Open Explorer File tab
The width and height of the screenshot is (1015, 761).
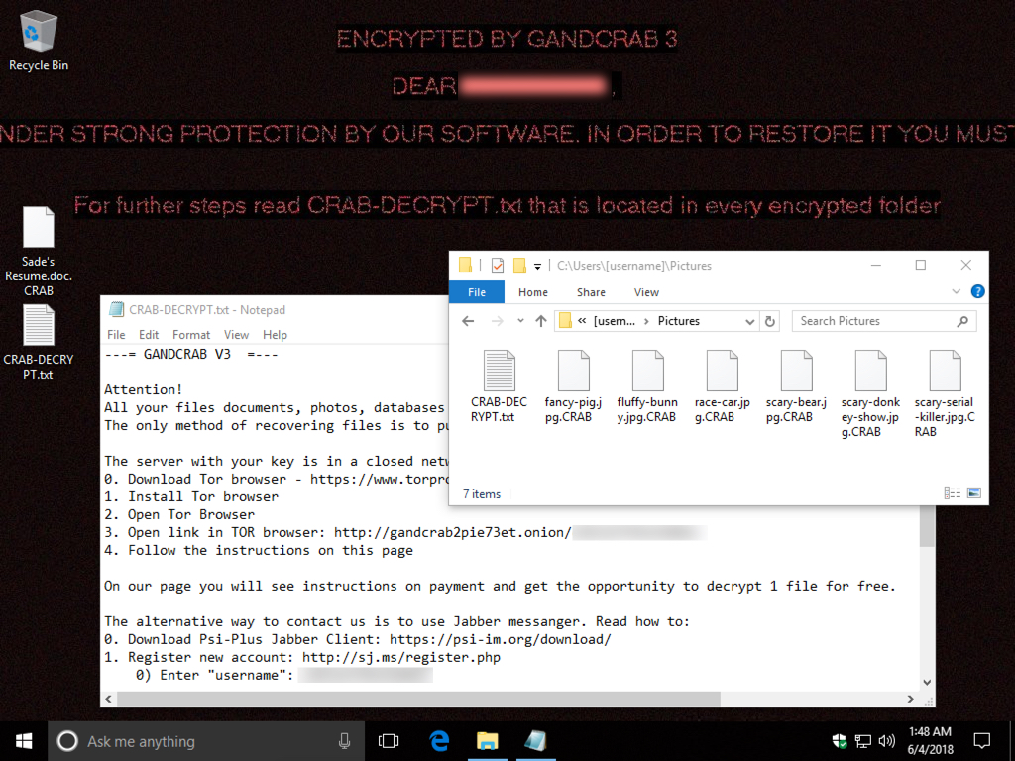[477, 292]
